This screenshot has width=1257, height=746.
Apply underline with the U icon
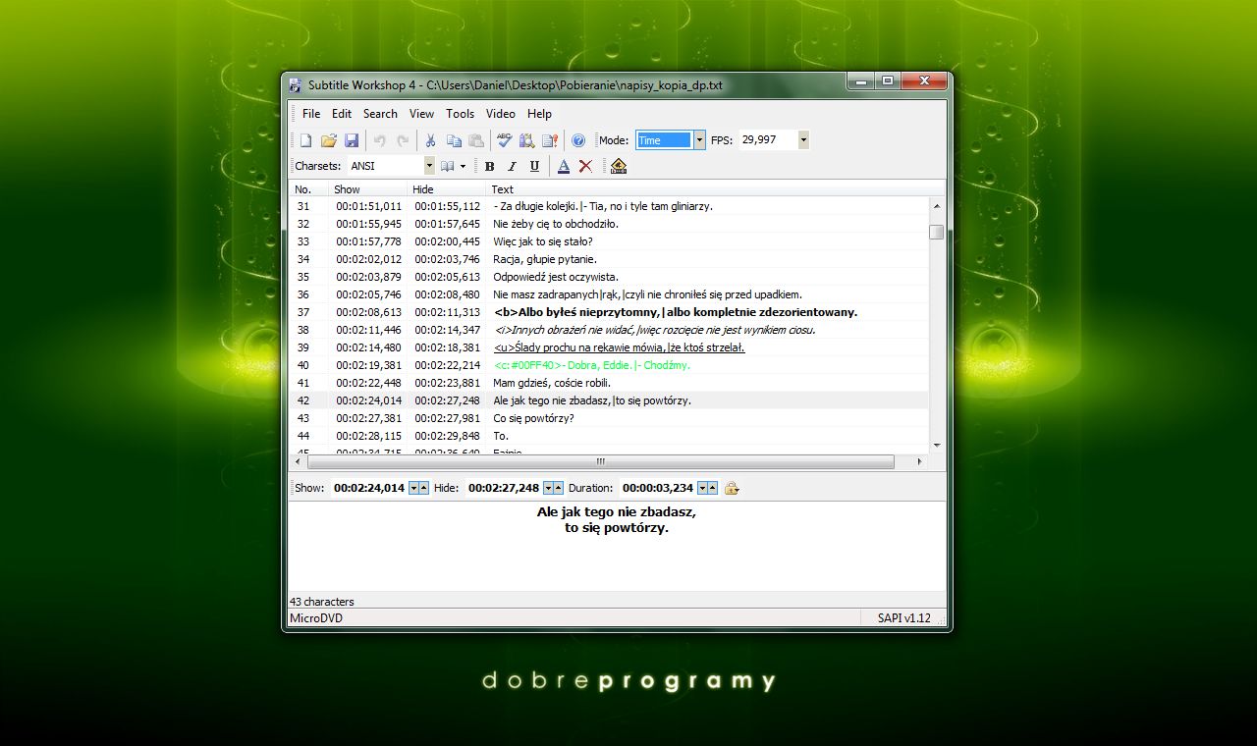534,166
